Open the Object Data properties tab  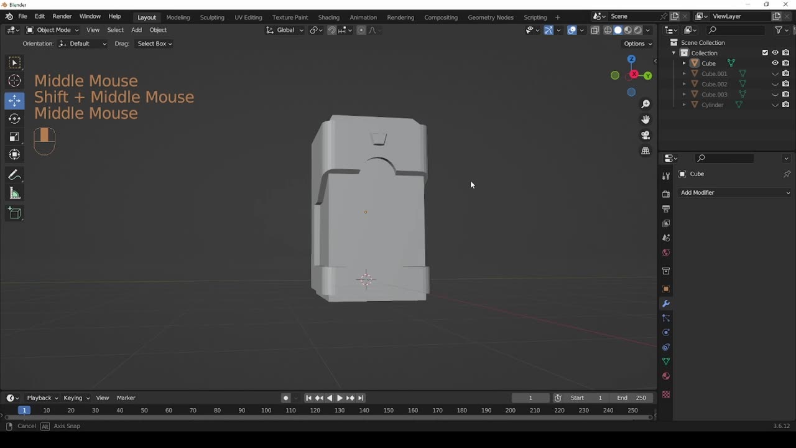pyautogui.click(x=666, y=362)
